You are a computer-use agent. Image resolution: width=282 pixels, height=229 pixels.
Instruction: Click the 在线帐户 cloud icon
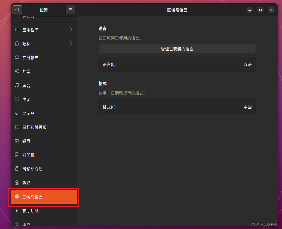17,57
